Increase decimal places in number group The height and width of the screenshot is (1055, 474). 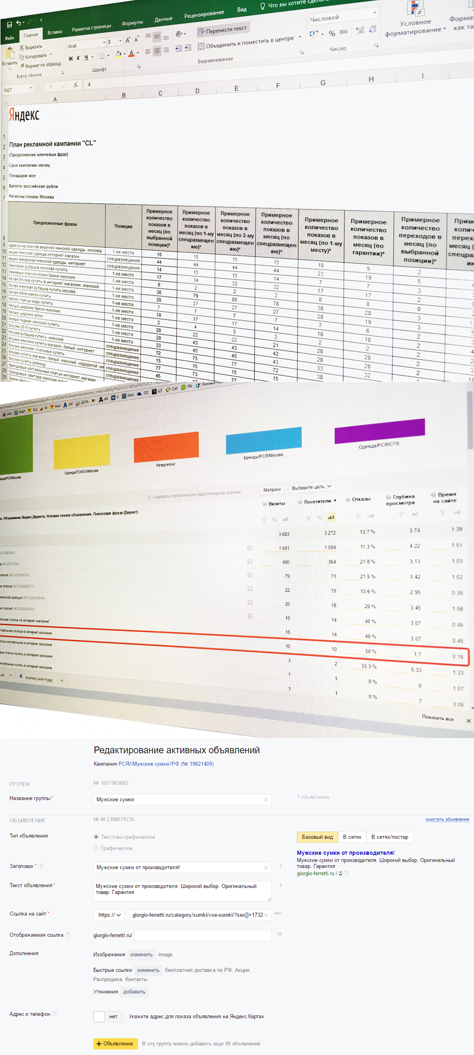tap(360, 30)
